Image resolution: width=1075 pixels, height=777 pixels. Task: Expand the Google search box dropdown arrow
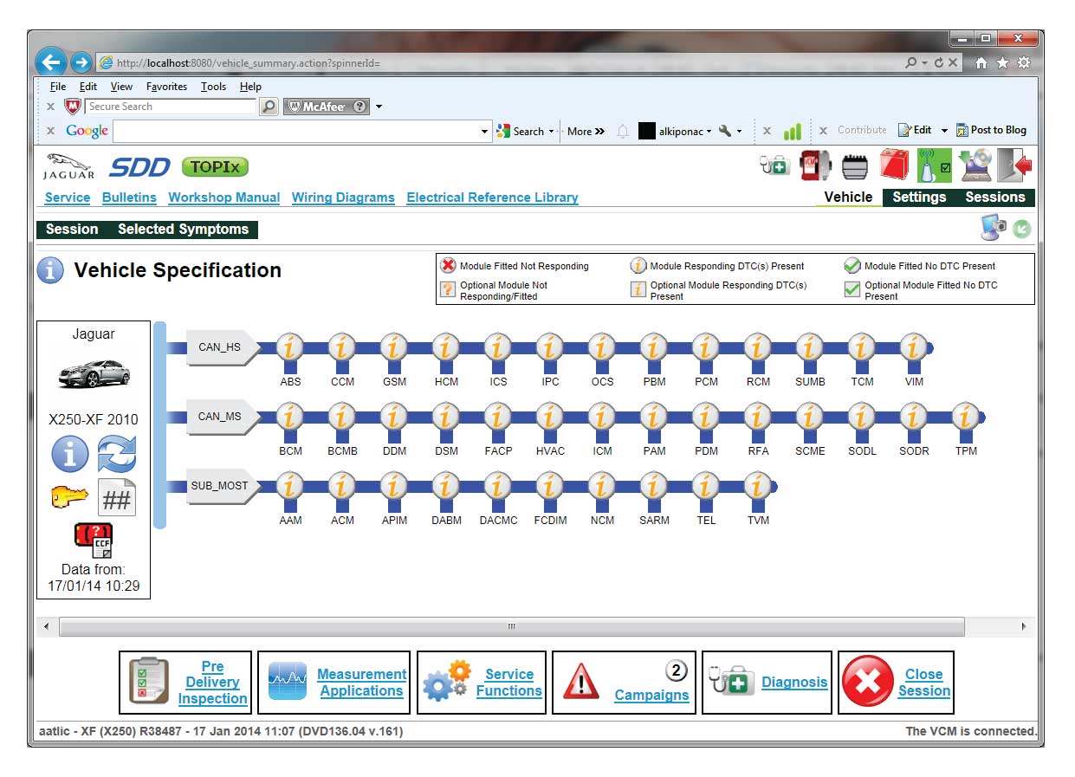[x=485, y=132]
